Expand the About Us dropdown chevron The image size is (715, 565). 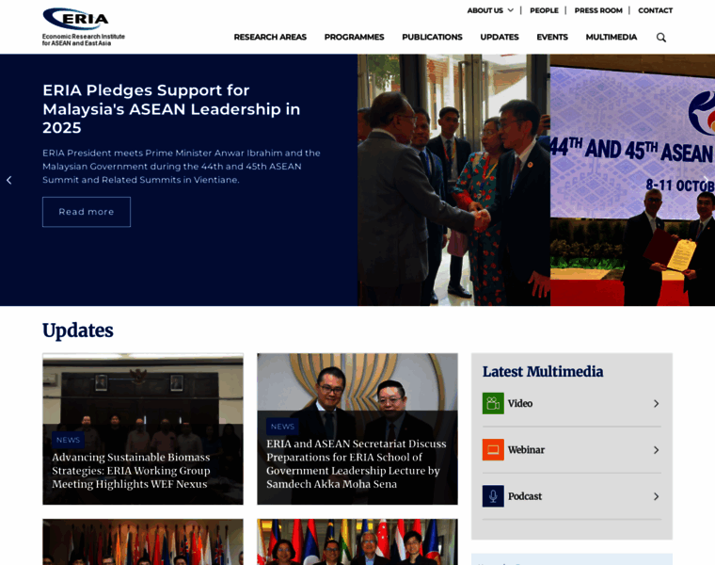(x=510, y=10)
